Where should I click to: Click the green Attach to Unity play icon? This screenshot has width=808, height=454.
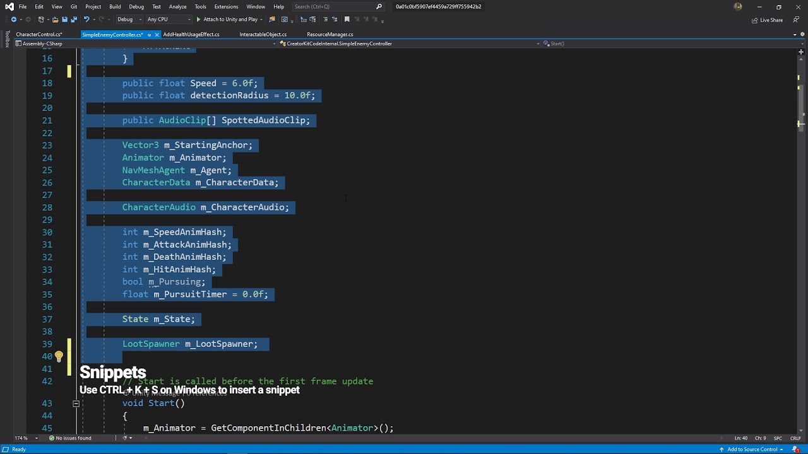[x=198, y=20]
